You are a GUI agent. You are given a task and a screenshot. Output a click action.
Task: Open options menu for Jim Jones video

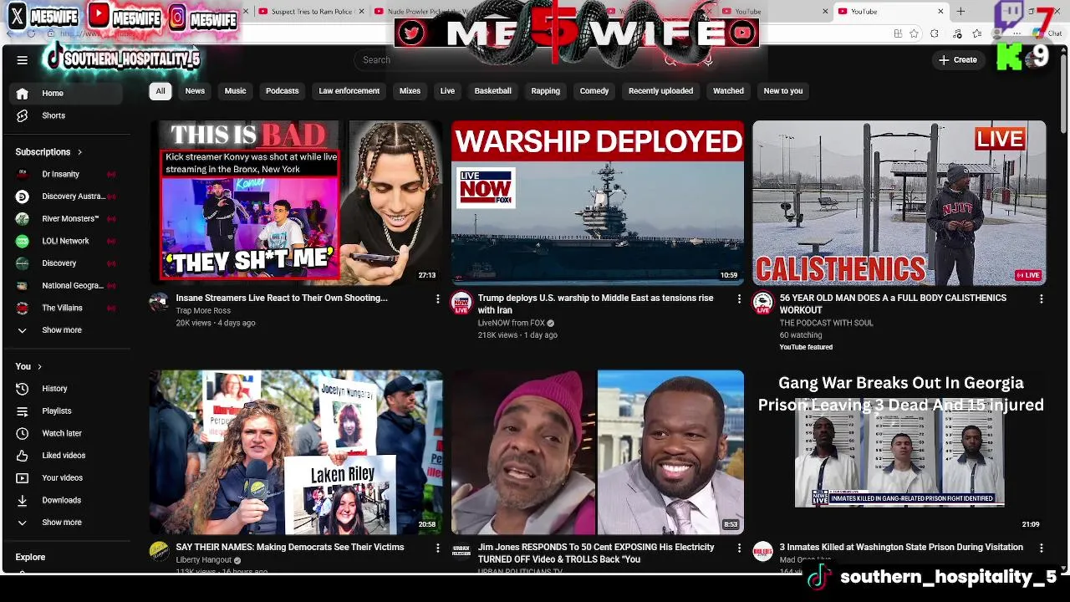(x=739, y=548)
